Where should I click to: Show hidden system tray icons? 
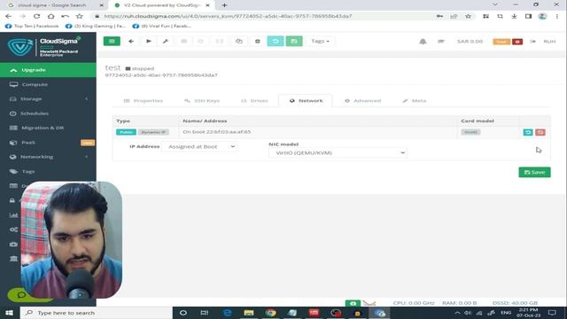click(457, 313)
